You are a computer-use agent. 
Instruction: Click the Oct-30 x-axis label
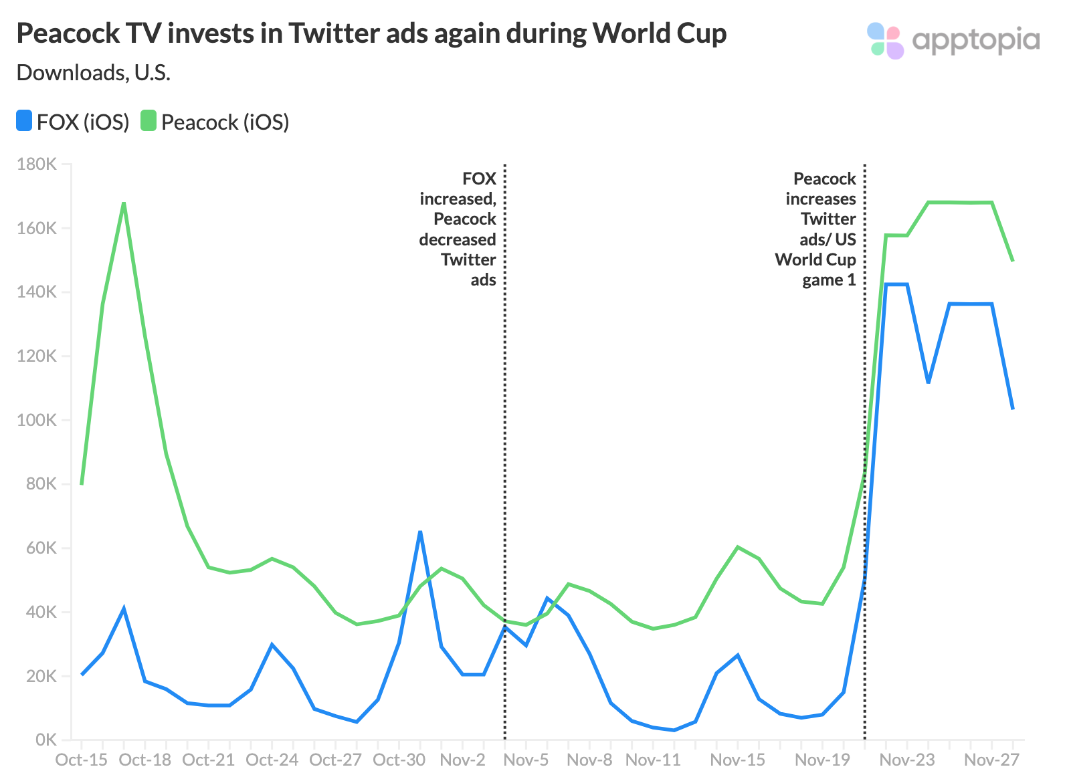coord(399,760)
